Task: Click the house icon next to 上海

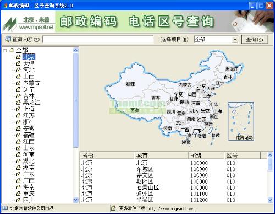Action: 18,109
